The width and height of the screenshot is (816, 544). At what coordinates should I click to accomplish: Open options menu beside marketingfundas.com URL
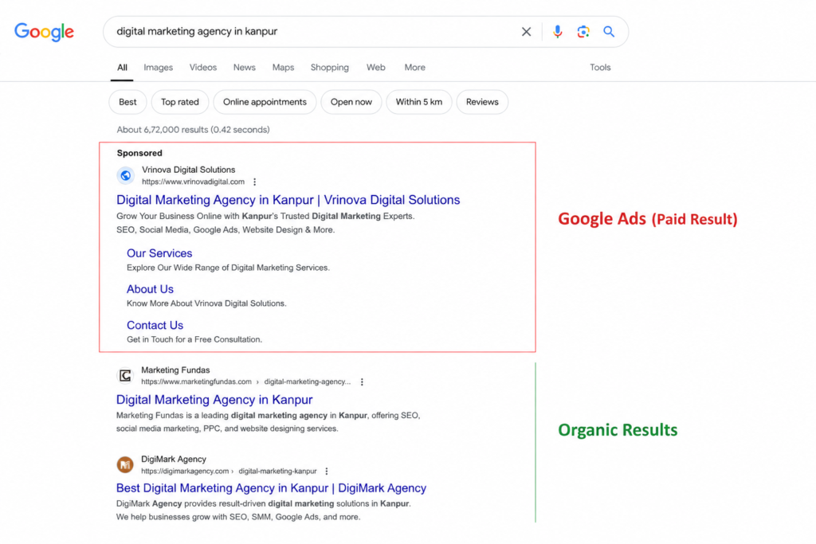[x=362, y=382]
